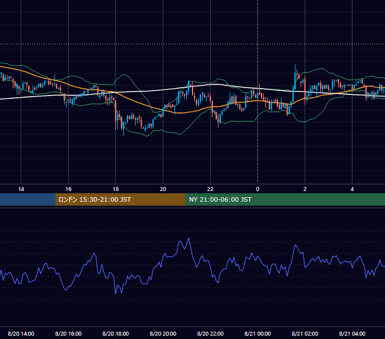Image resolution: width=385 pixels, height=339 pixels.
Task: Click the 22 hour label on price chart axis
Action: coord(210,189)
